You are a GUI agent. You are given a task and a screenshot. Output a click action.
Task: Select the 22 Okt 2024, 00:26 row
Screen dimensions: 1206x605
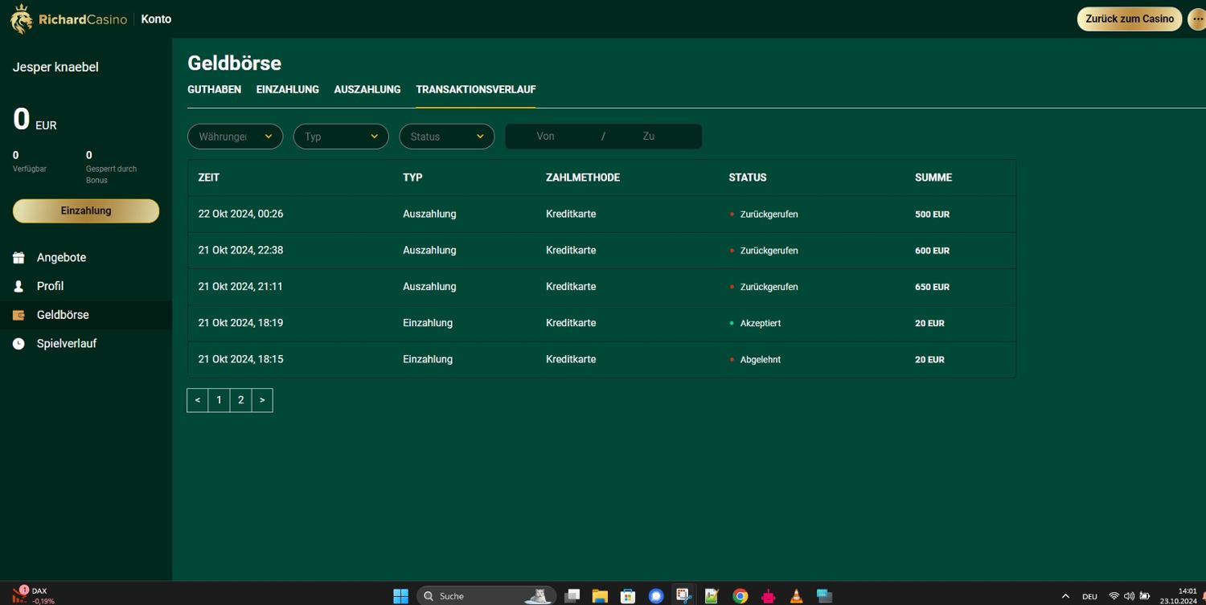coord(601,215)
